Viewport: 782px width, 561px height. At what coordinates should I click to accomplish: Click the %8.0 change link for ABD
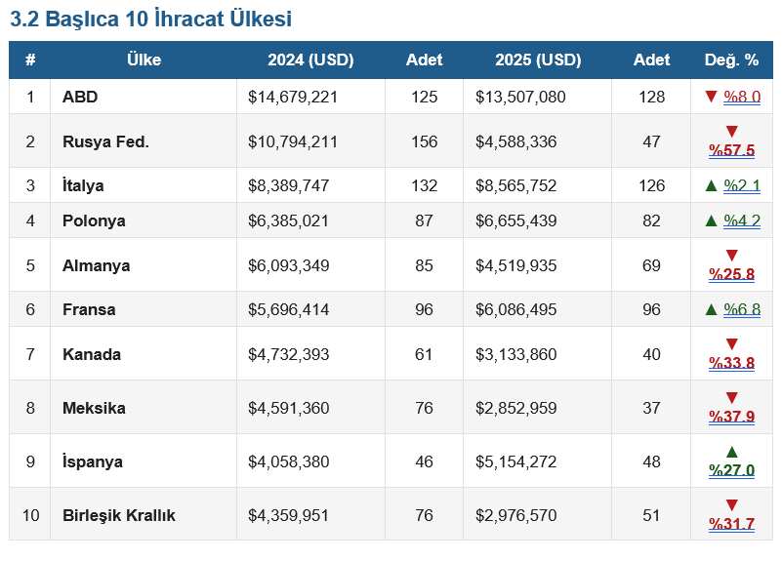coord(742,97)
